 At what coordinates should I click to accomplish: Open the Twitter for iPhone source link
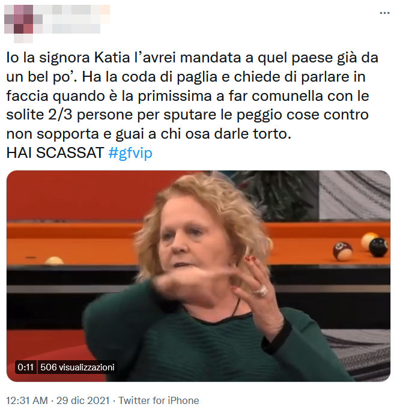pyautogui.click(x=159, y=400)
